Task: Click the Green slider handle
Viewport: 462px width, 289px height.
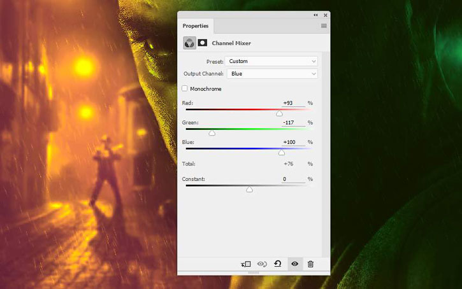Action: (x=212, y=133)
